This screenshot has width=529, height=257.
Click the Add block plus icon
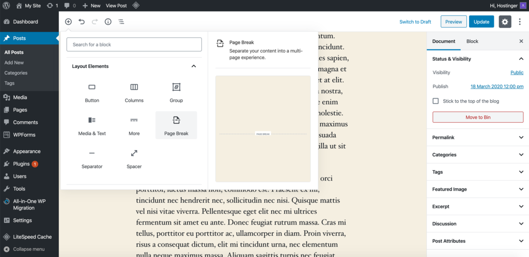coord(68,22)
